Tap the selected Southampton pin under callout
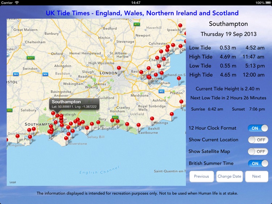The image size is (272, 204). click(57, 116)
